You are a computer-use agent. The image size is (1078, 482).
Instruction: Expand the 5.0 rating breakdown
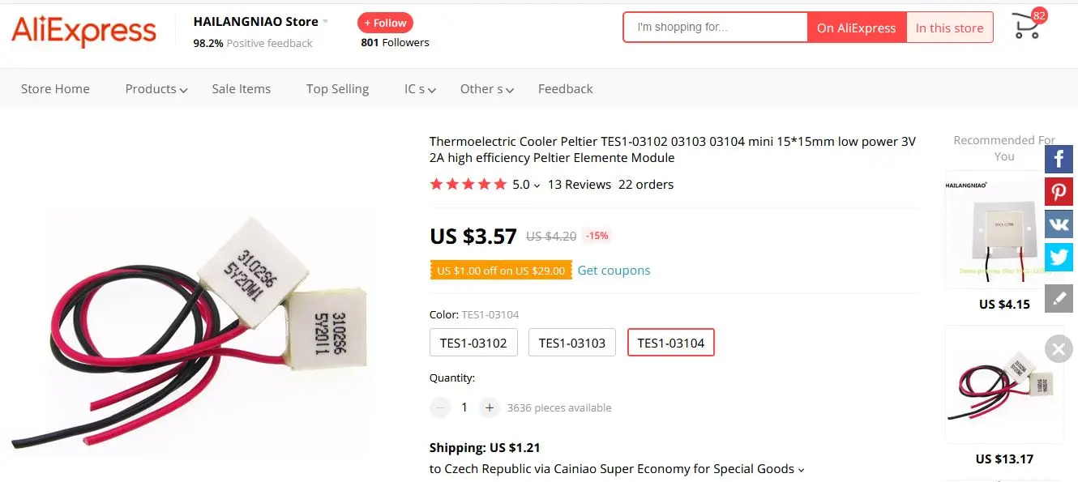click(x=526, y=185)
